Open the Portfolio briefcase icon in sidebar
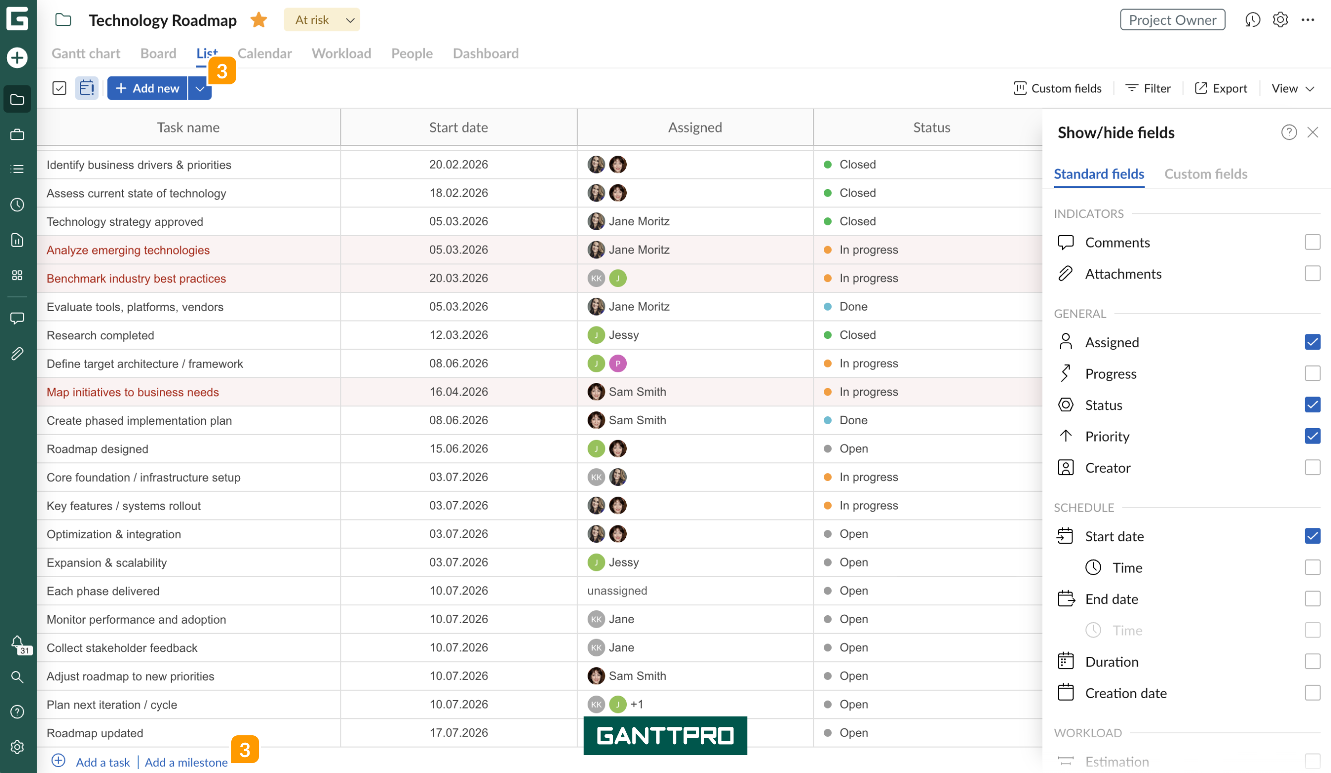 (x=17, y=134)
